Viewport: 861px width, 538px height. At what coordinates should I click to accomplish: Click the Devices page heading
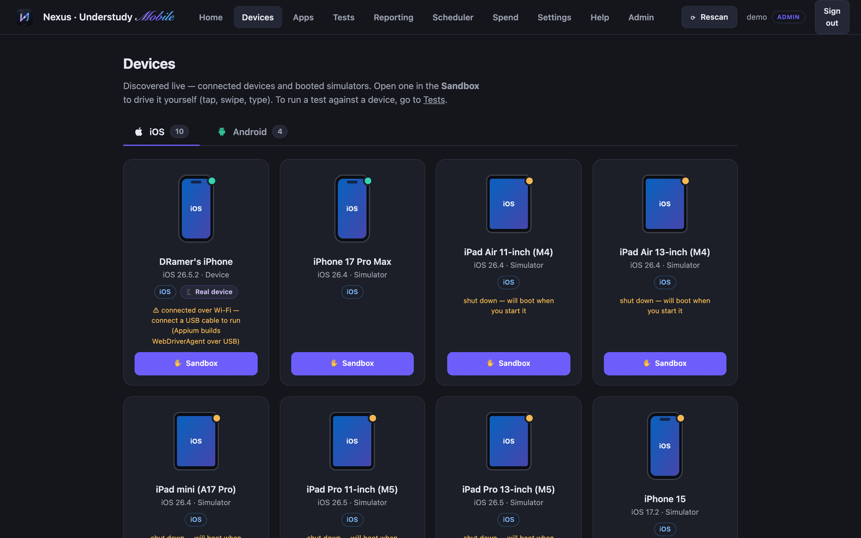point(149,64)
